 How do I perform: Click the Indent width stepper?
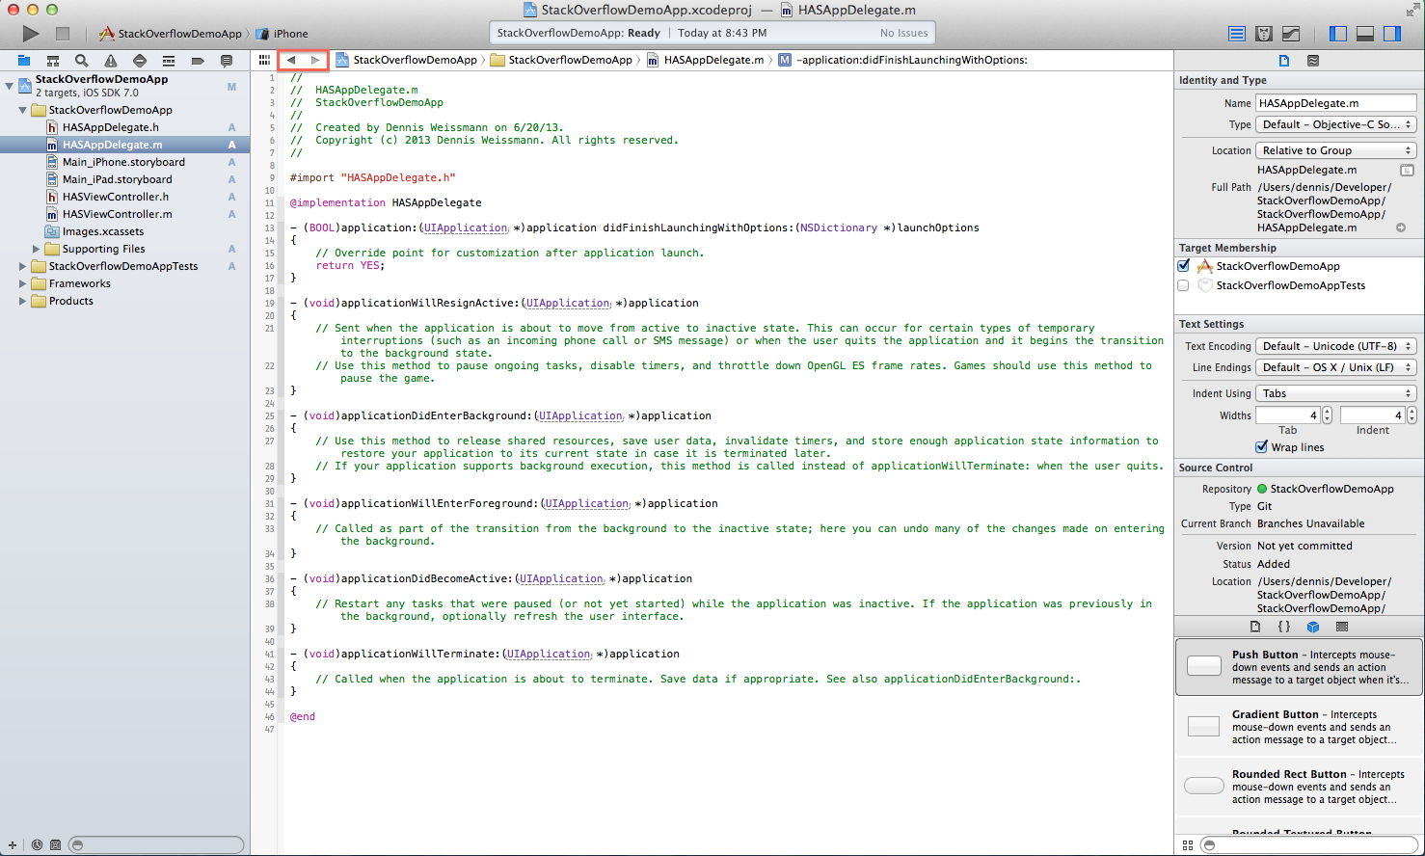coord(1412,415)
